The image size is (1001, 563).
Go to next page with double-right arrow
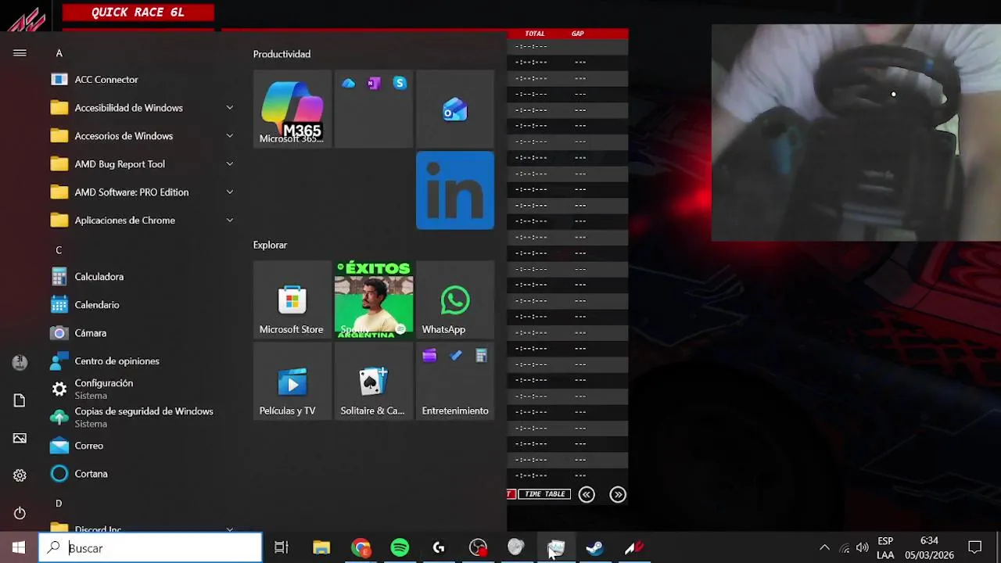pos(618,494)
